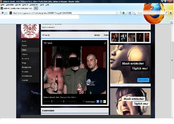Open the Firefox home page icon
This screenshot has width=174, height=124.
tap(171, 13)
